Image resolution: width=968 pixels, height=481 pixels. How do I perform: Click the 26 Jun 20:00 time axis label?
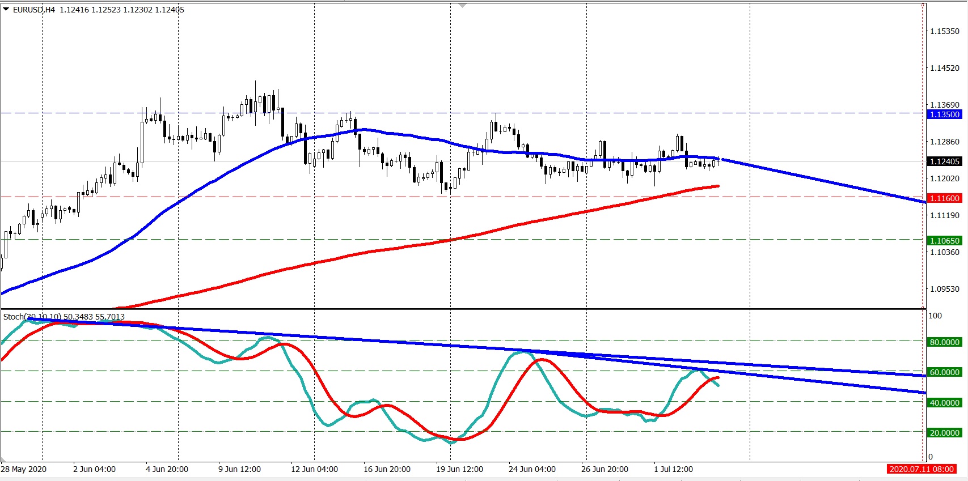pos(605,469)
